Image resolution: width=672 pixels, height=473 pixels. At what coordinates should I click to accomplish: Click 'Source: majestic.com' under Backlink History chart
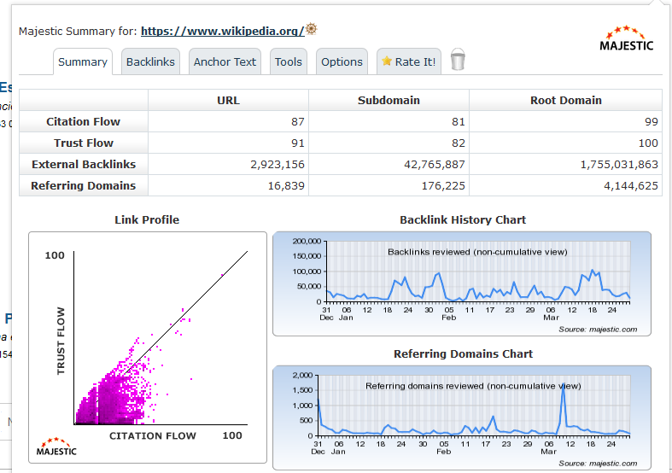coord(598,330)
